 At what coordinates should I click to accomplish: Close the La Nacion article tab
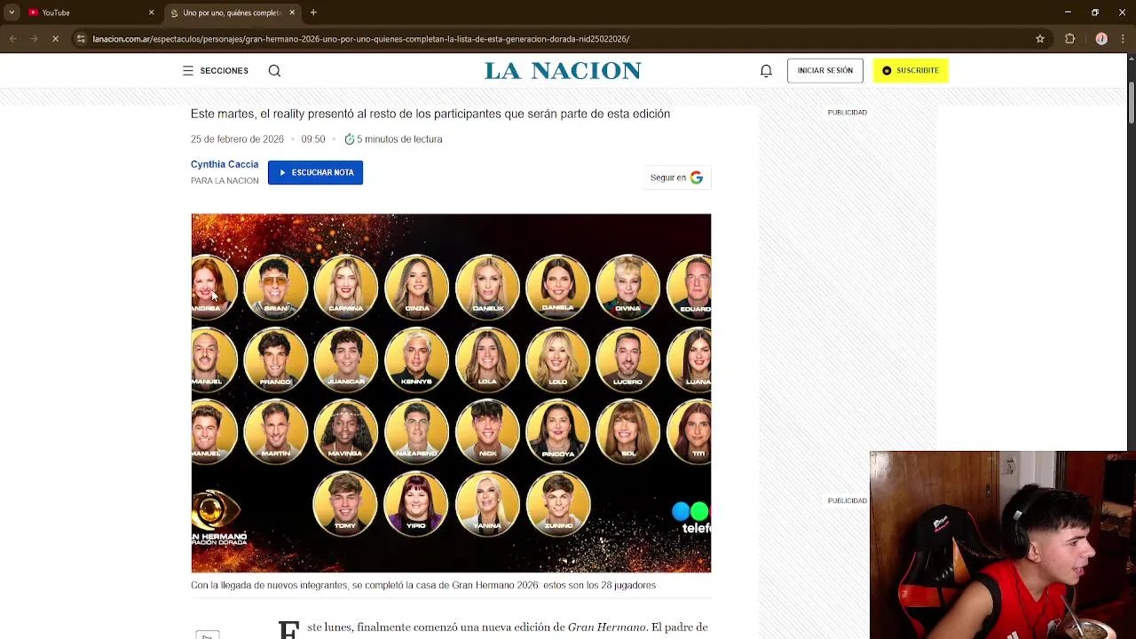click(292, 12)
